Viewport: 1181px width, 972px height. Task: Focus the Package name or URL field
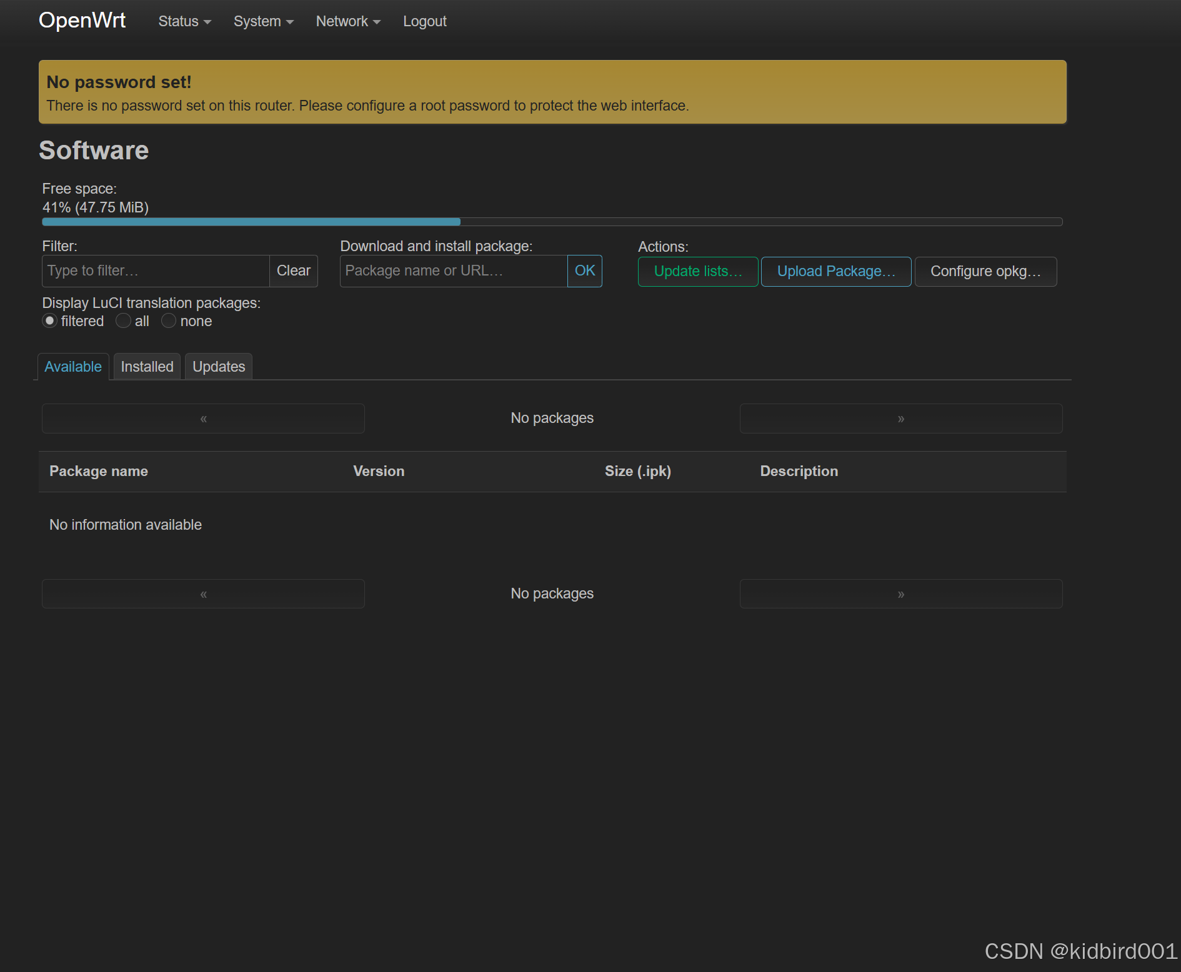tap(454, 270)
